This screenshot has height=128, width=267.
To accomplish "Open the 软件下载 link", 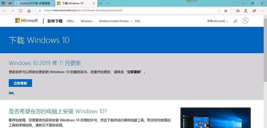I will 55,21.
